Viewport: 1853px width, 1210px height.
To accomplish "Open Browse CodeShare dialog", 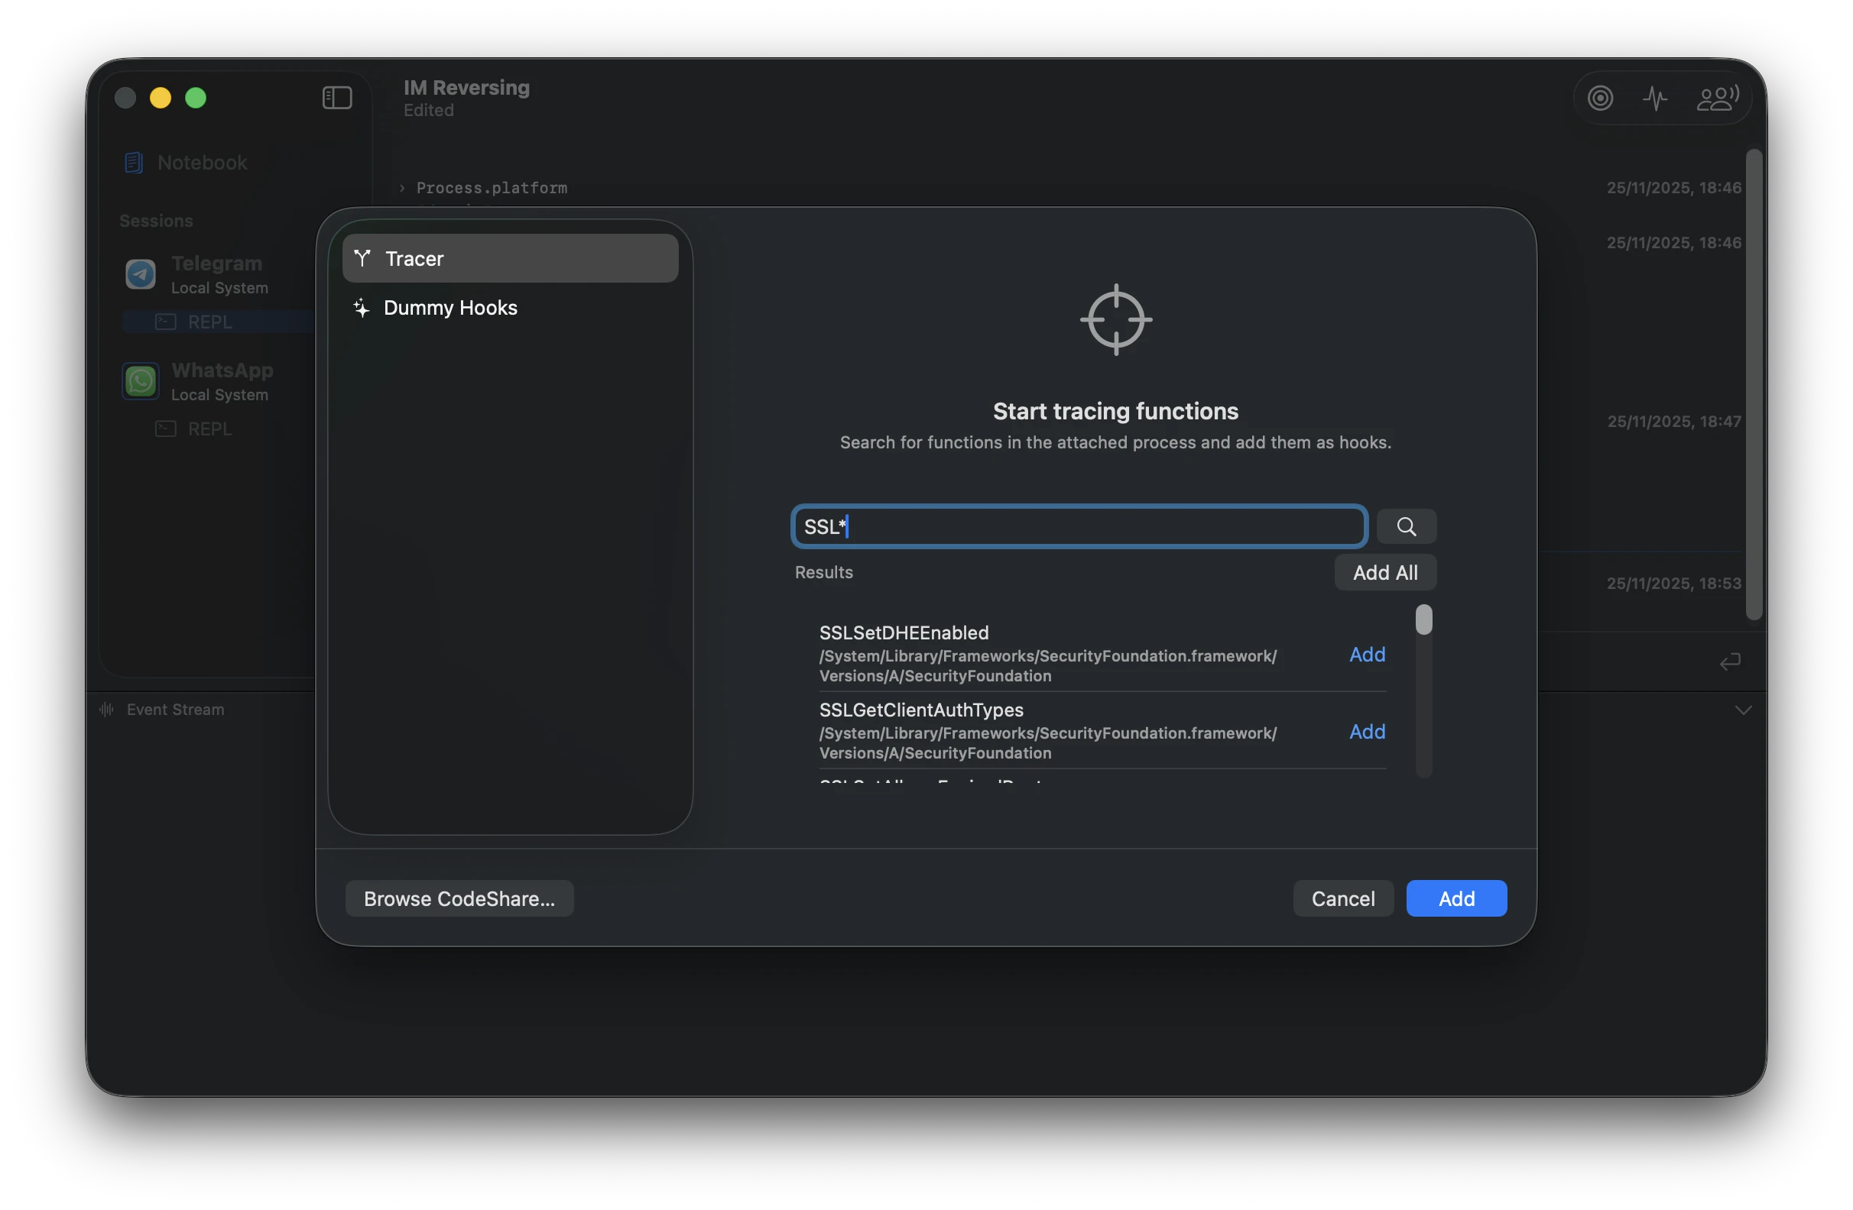I will [459, 899].
